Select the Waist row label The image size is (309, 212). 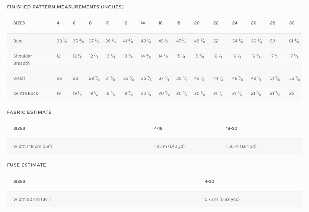[19, 78]
